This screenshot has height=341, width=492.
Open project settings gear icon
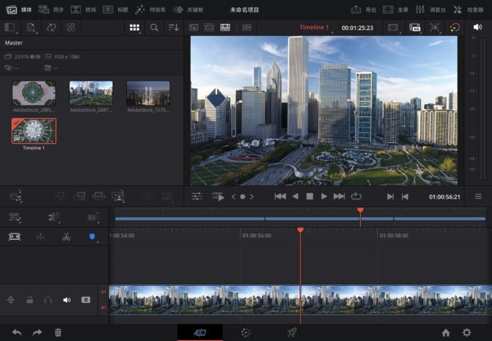(466, 332)
